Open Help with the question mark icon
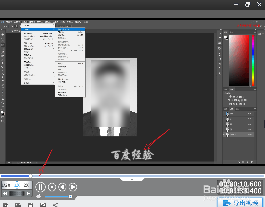Image resolution: width=265 pixels, height=207 pixels. coord(43,205)
